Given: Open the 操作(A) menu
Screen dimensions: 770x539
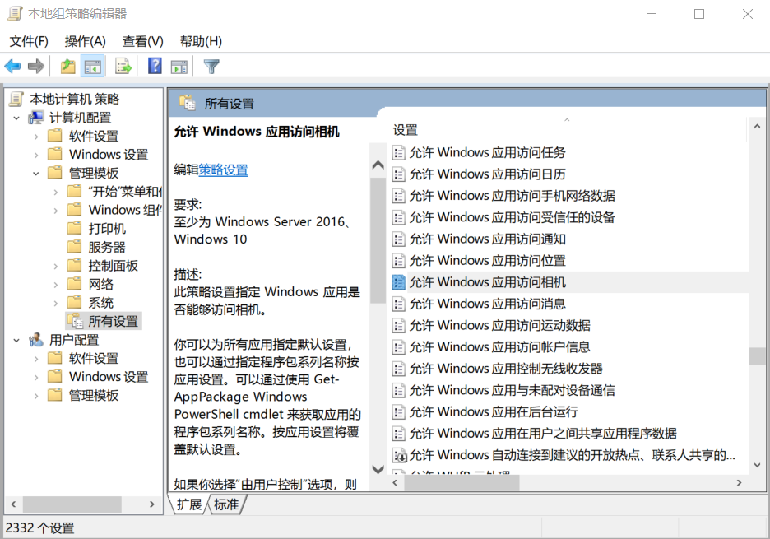Looking at the screenshot, I should point(85,41).
